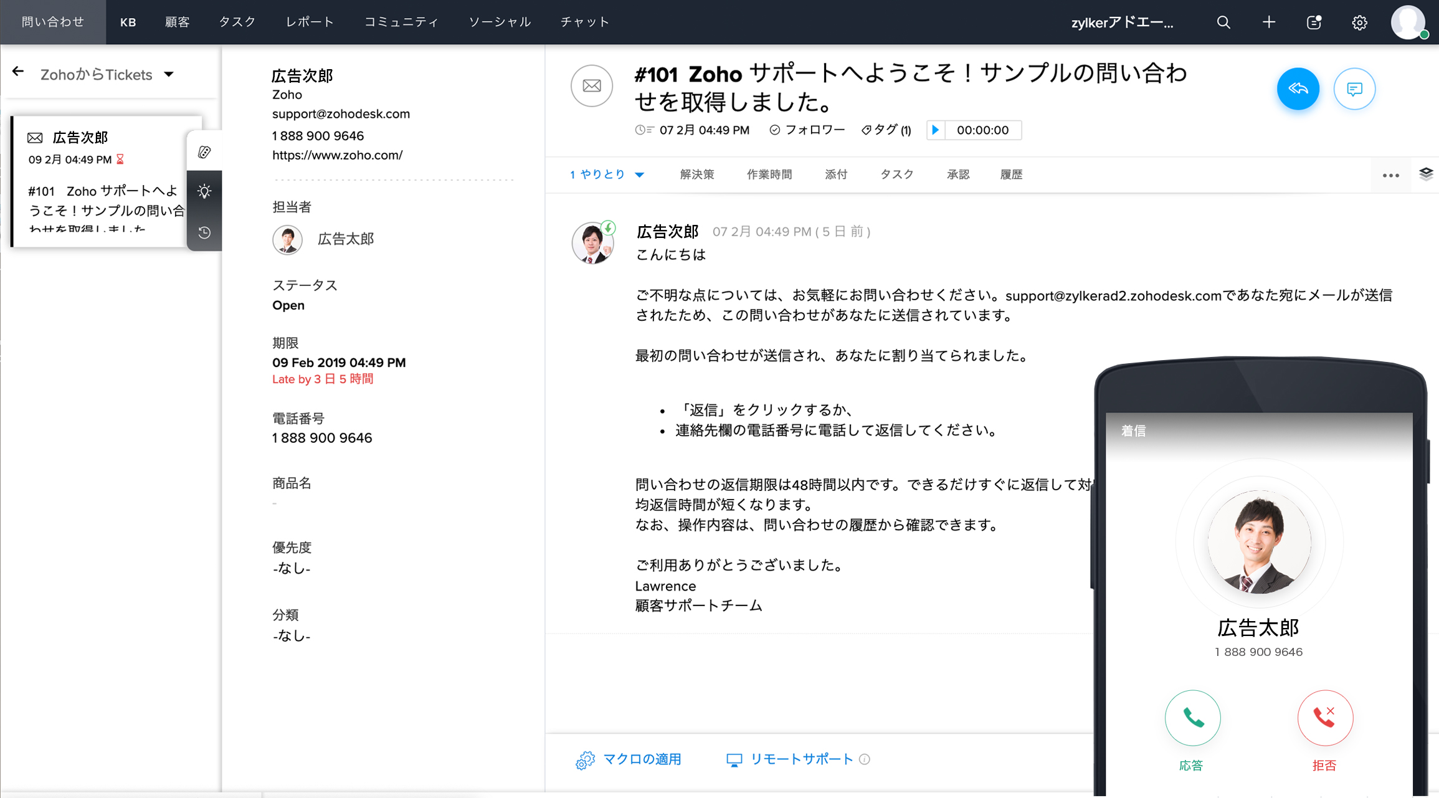Expand the ZohoからTickets view dropdown

click(x=169, y=75)
